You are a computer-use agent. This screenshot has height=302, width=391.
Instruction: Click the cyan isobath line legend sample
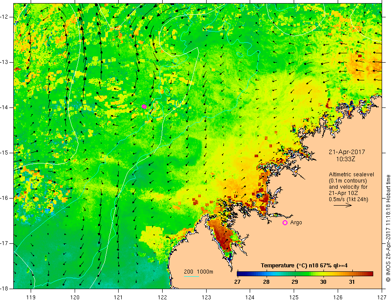tap(192, 276)
